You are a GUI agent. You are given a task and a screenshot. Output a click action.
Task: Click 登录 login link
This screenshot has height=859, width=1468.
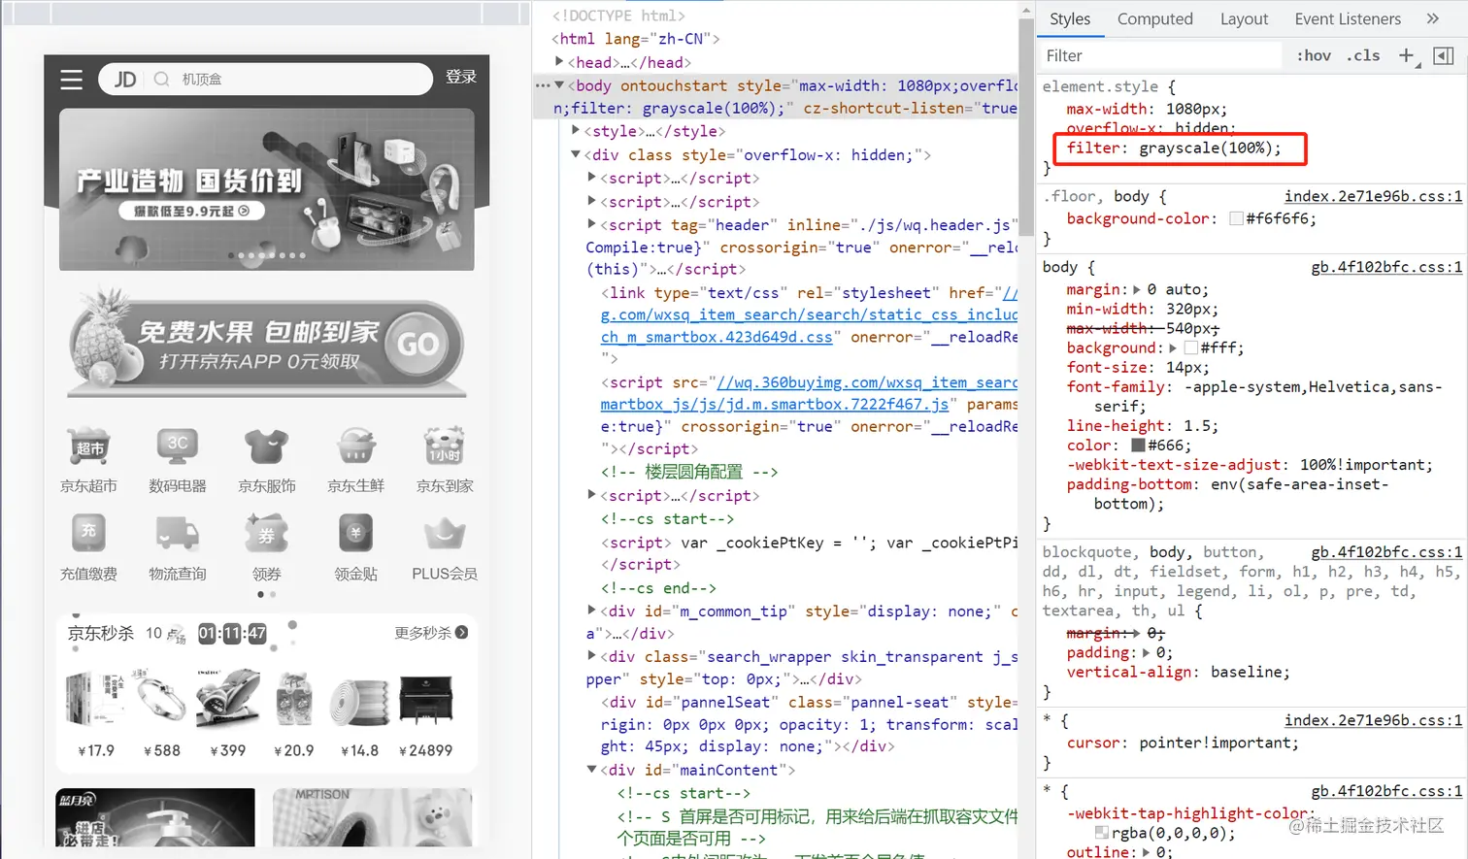pos(461,77)
